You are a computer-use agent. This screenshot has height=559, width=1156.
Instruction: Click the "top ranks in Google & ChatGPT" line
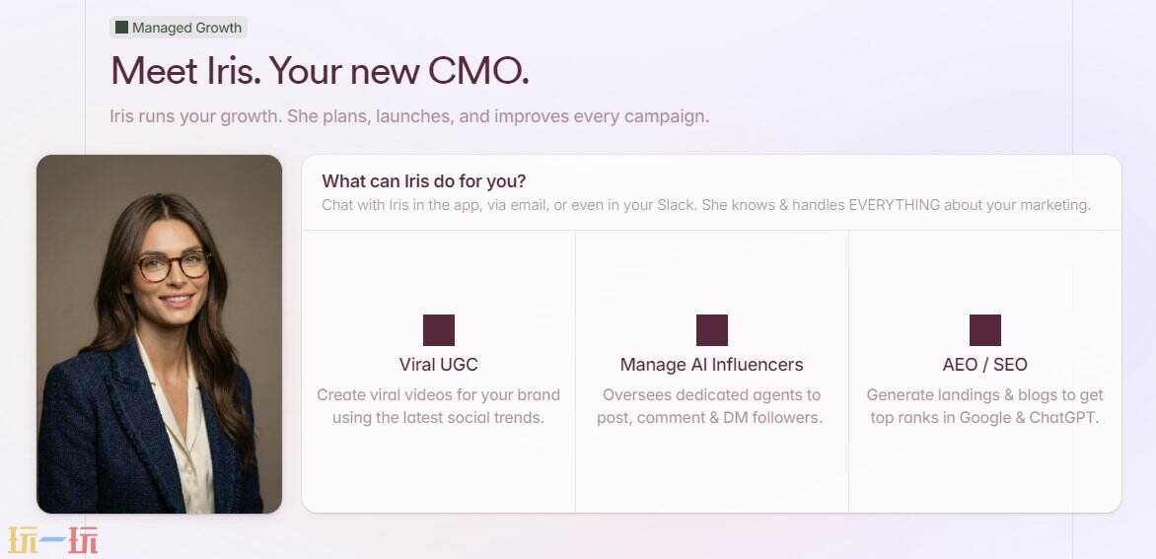(x=984, y=417)
